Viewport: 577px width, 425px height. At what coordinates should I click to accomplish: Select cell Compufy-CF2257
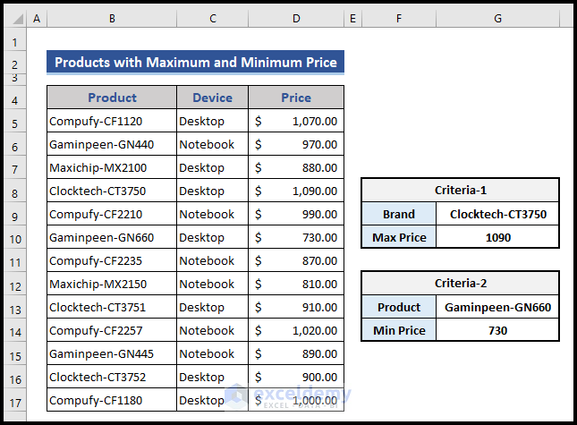tap(112, 330)
